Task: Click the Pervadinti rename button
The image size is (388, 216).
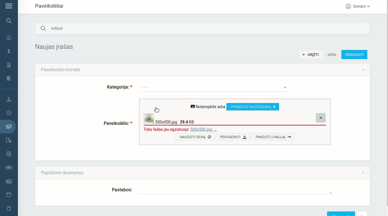Action: coord(233,137)
